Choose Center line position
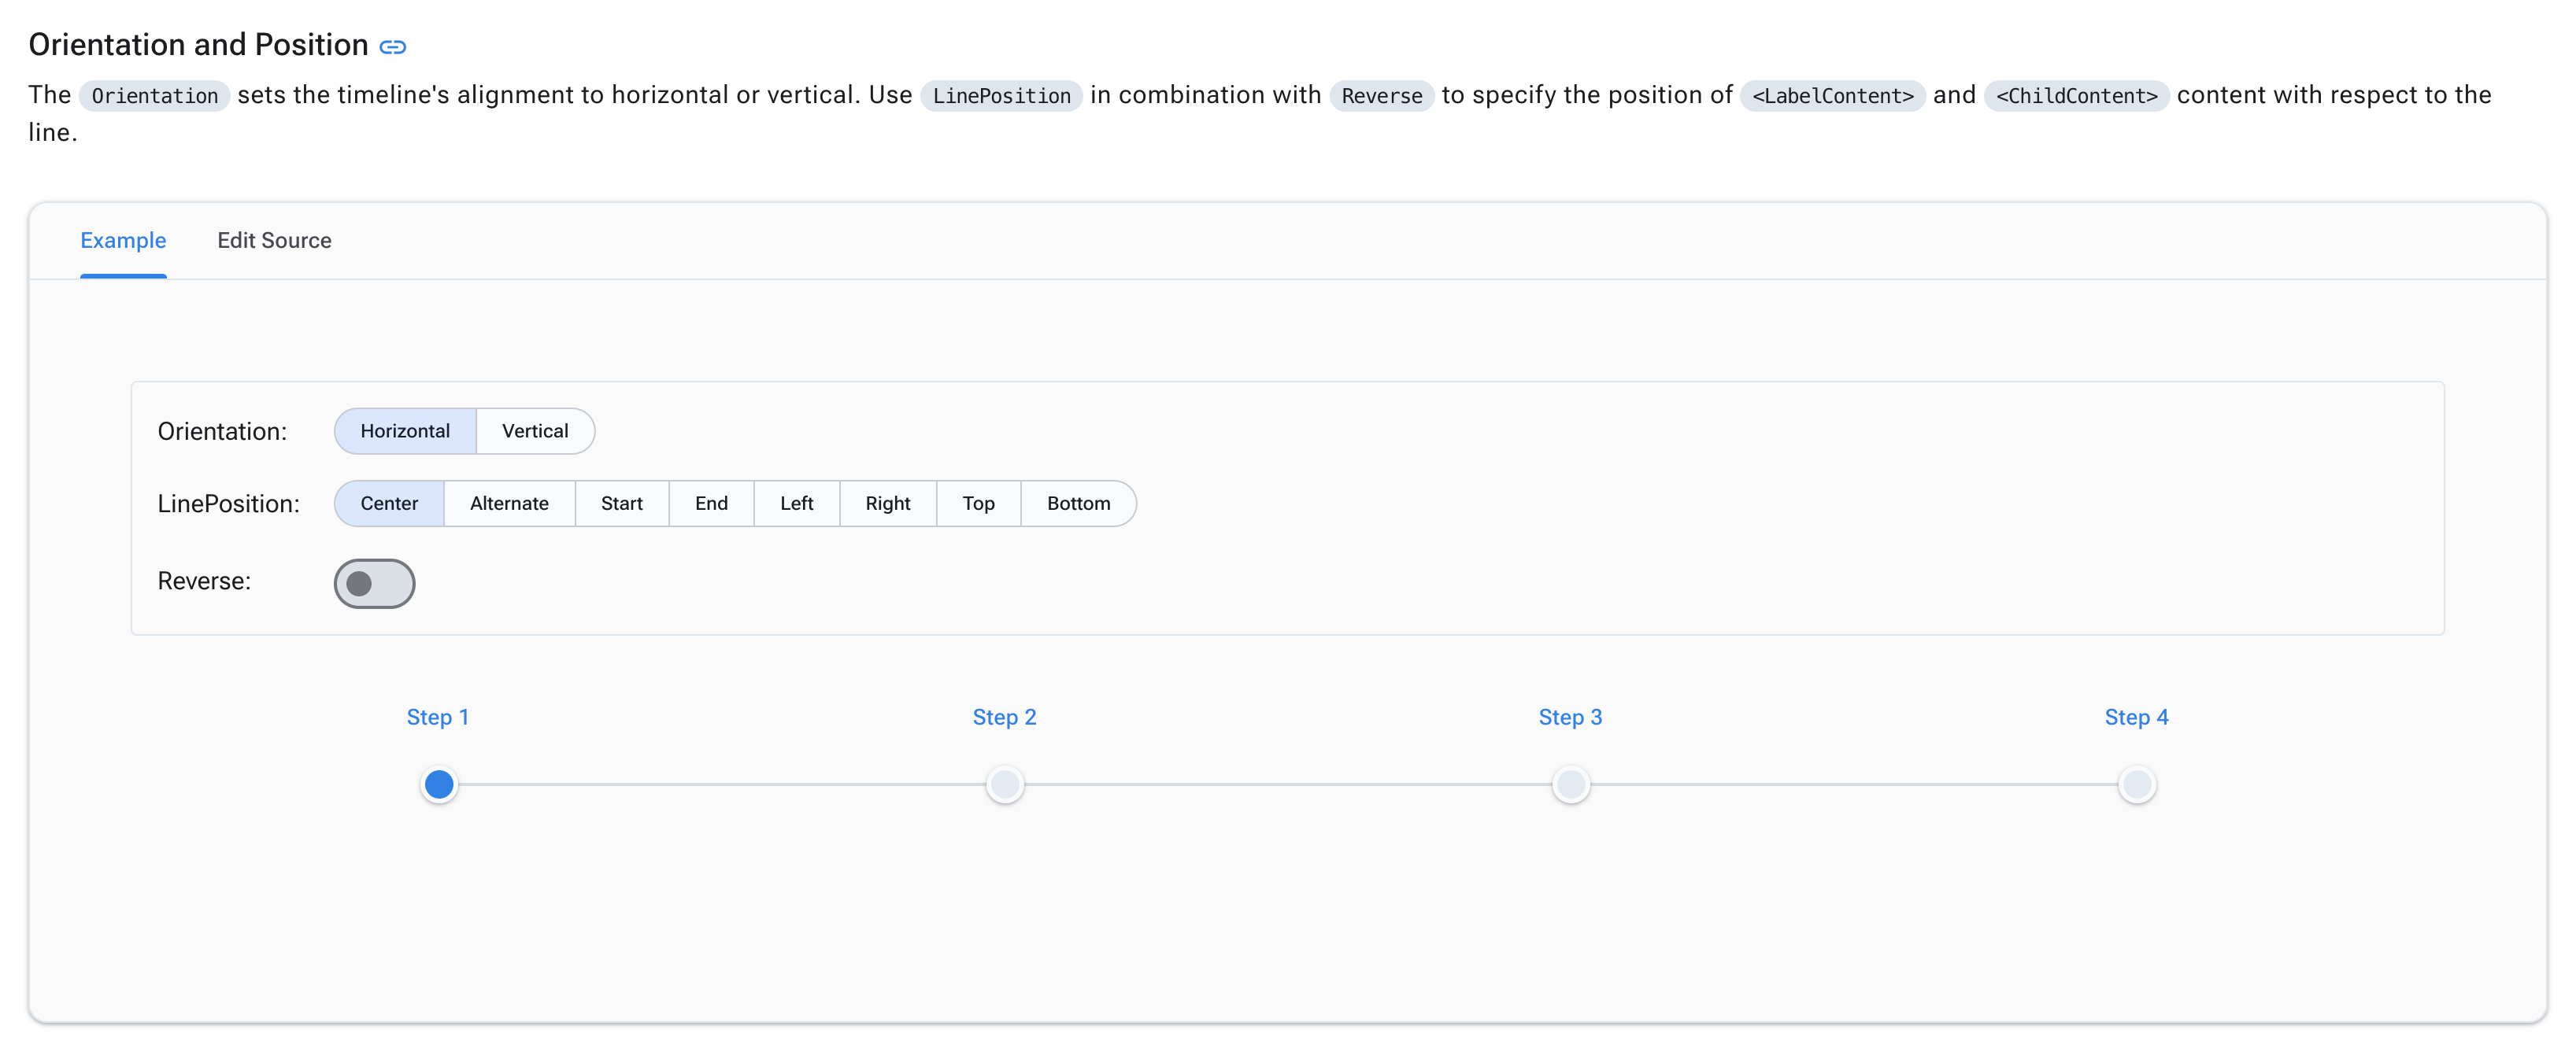 [389, 504]
